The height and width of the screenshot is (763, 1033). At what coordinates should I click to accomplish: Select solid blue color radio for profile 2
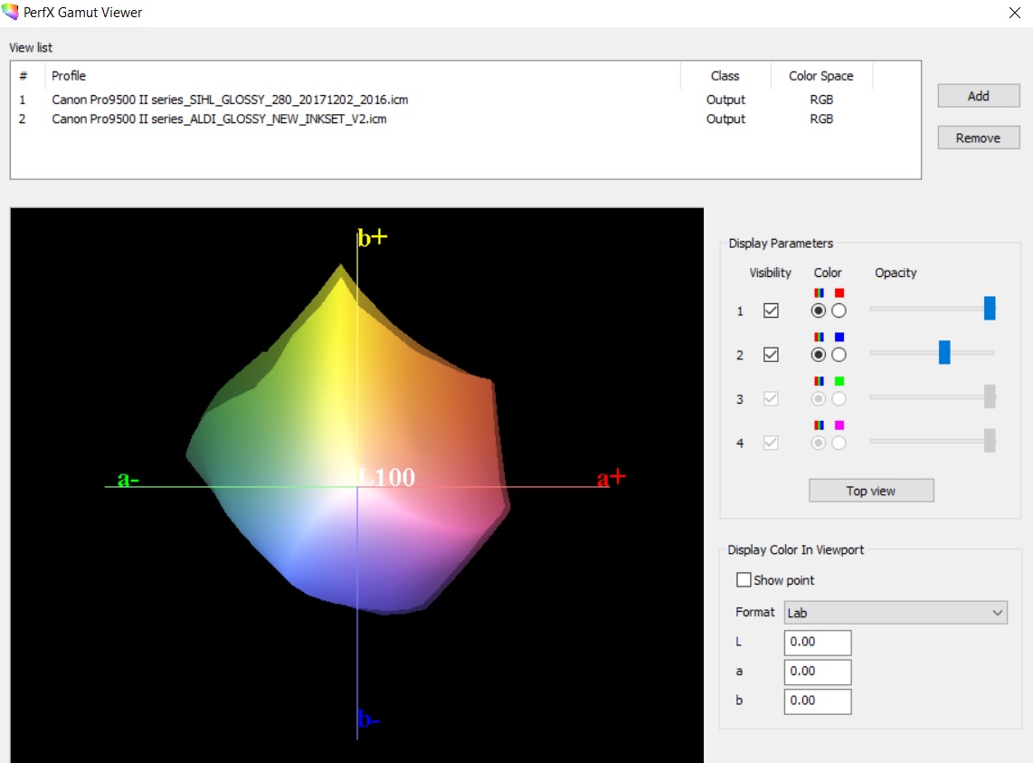click(839, 355)
